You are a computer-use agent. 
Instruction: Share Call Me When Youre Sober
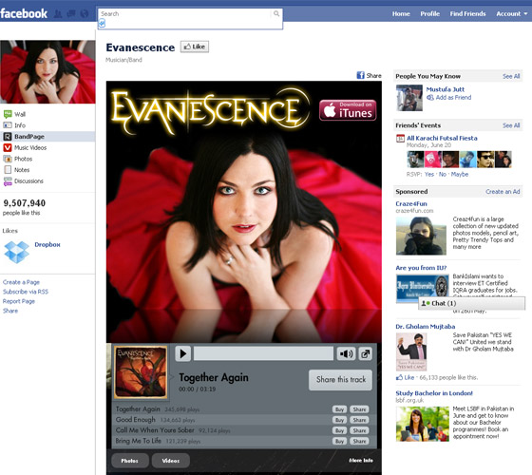point(359,430)
